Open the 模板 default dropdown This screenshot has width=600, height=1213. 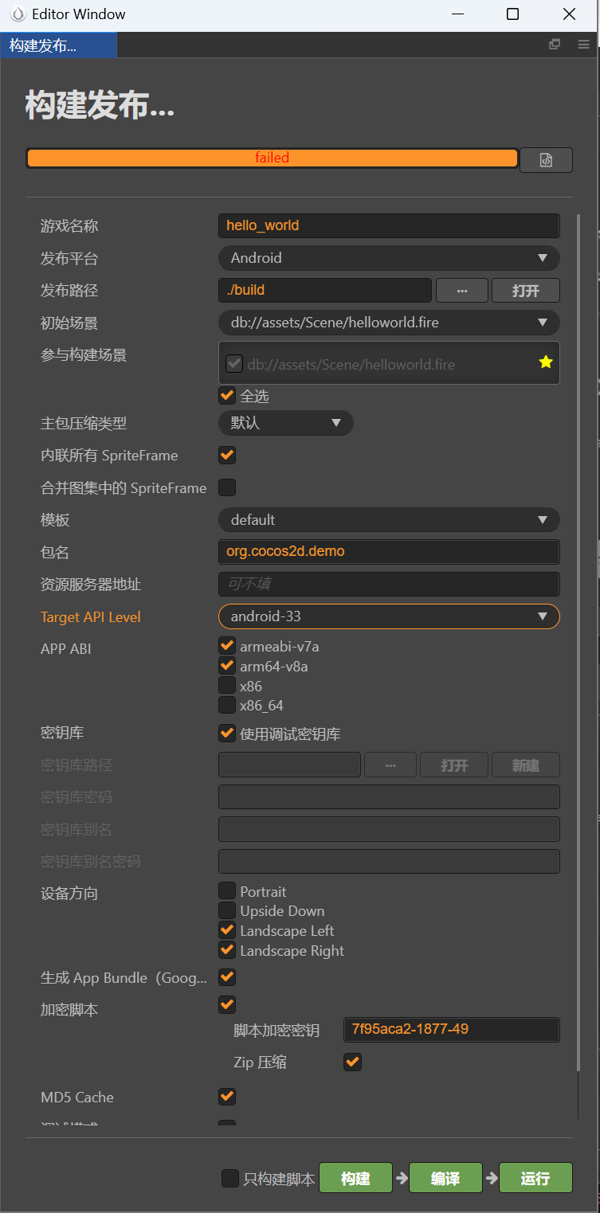pyautogui.click(x=389, y=520)
